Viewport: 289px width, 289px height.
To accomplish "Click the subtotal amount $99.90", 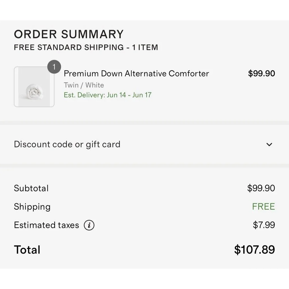I will pyautogui.click(x=261, y=188).
